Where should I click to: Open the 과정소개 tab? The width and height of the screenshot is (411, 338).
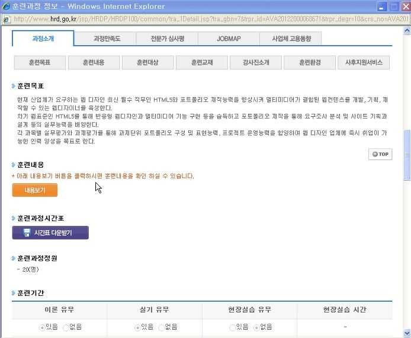tap(43, 39)
